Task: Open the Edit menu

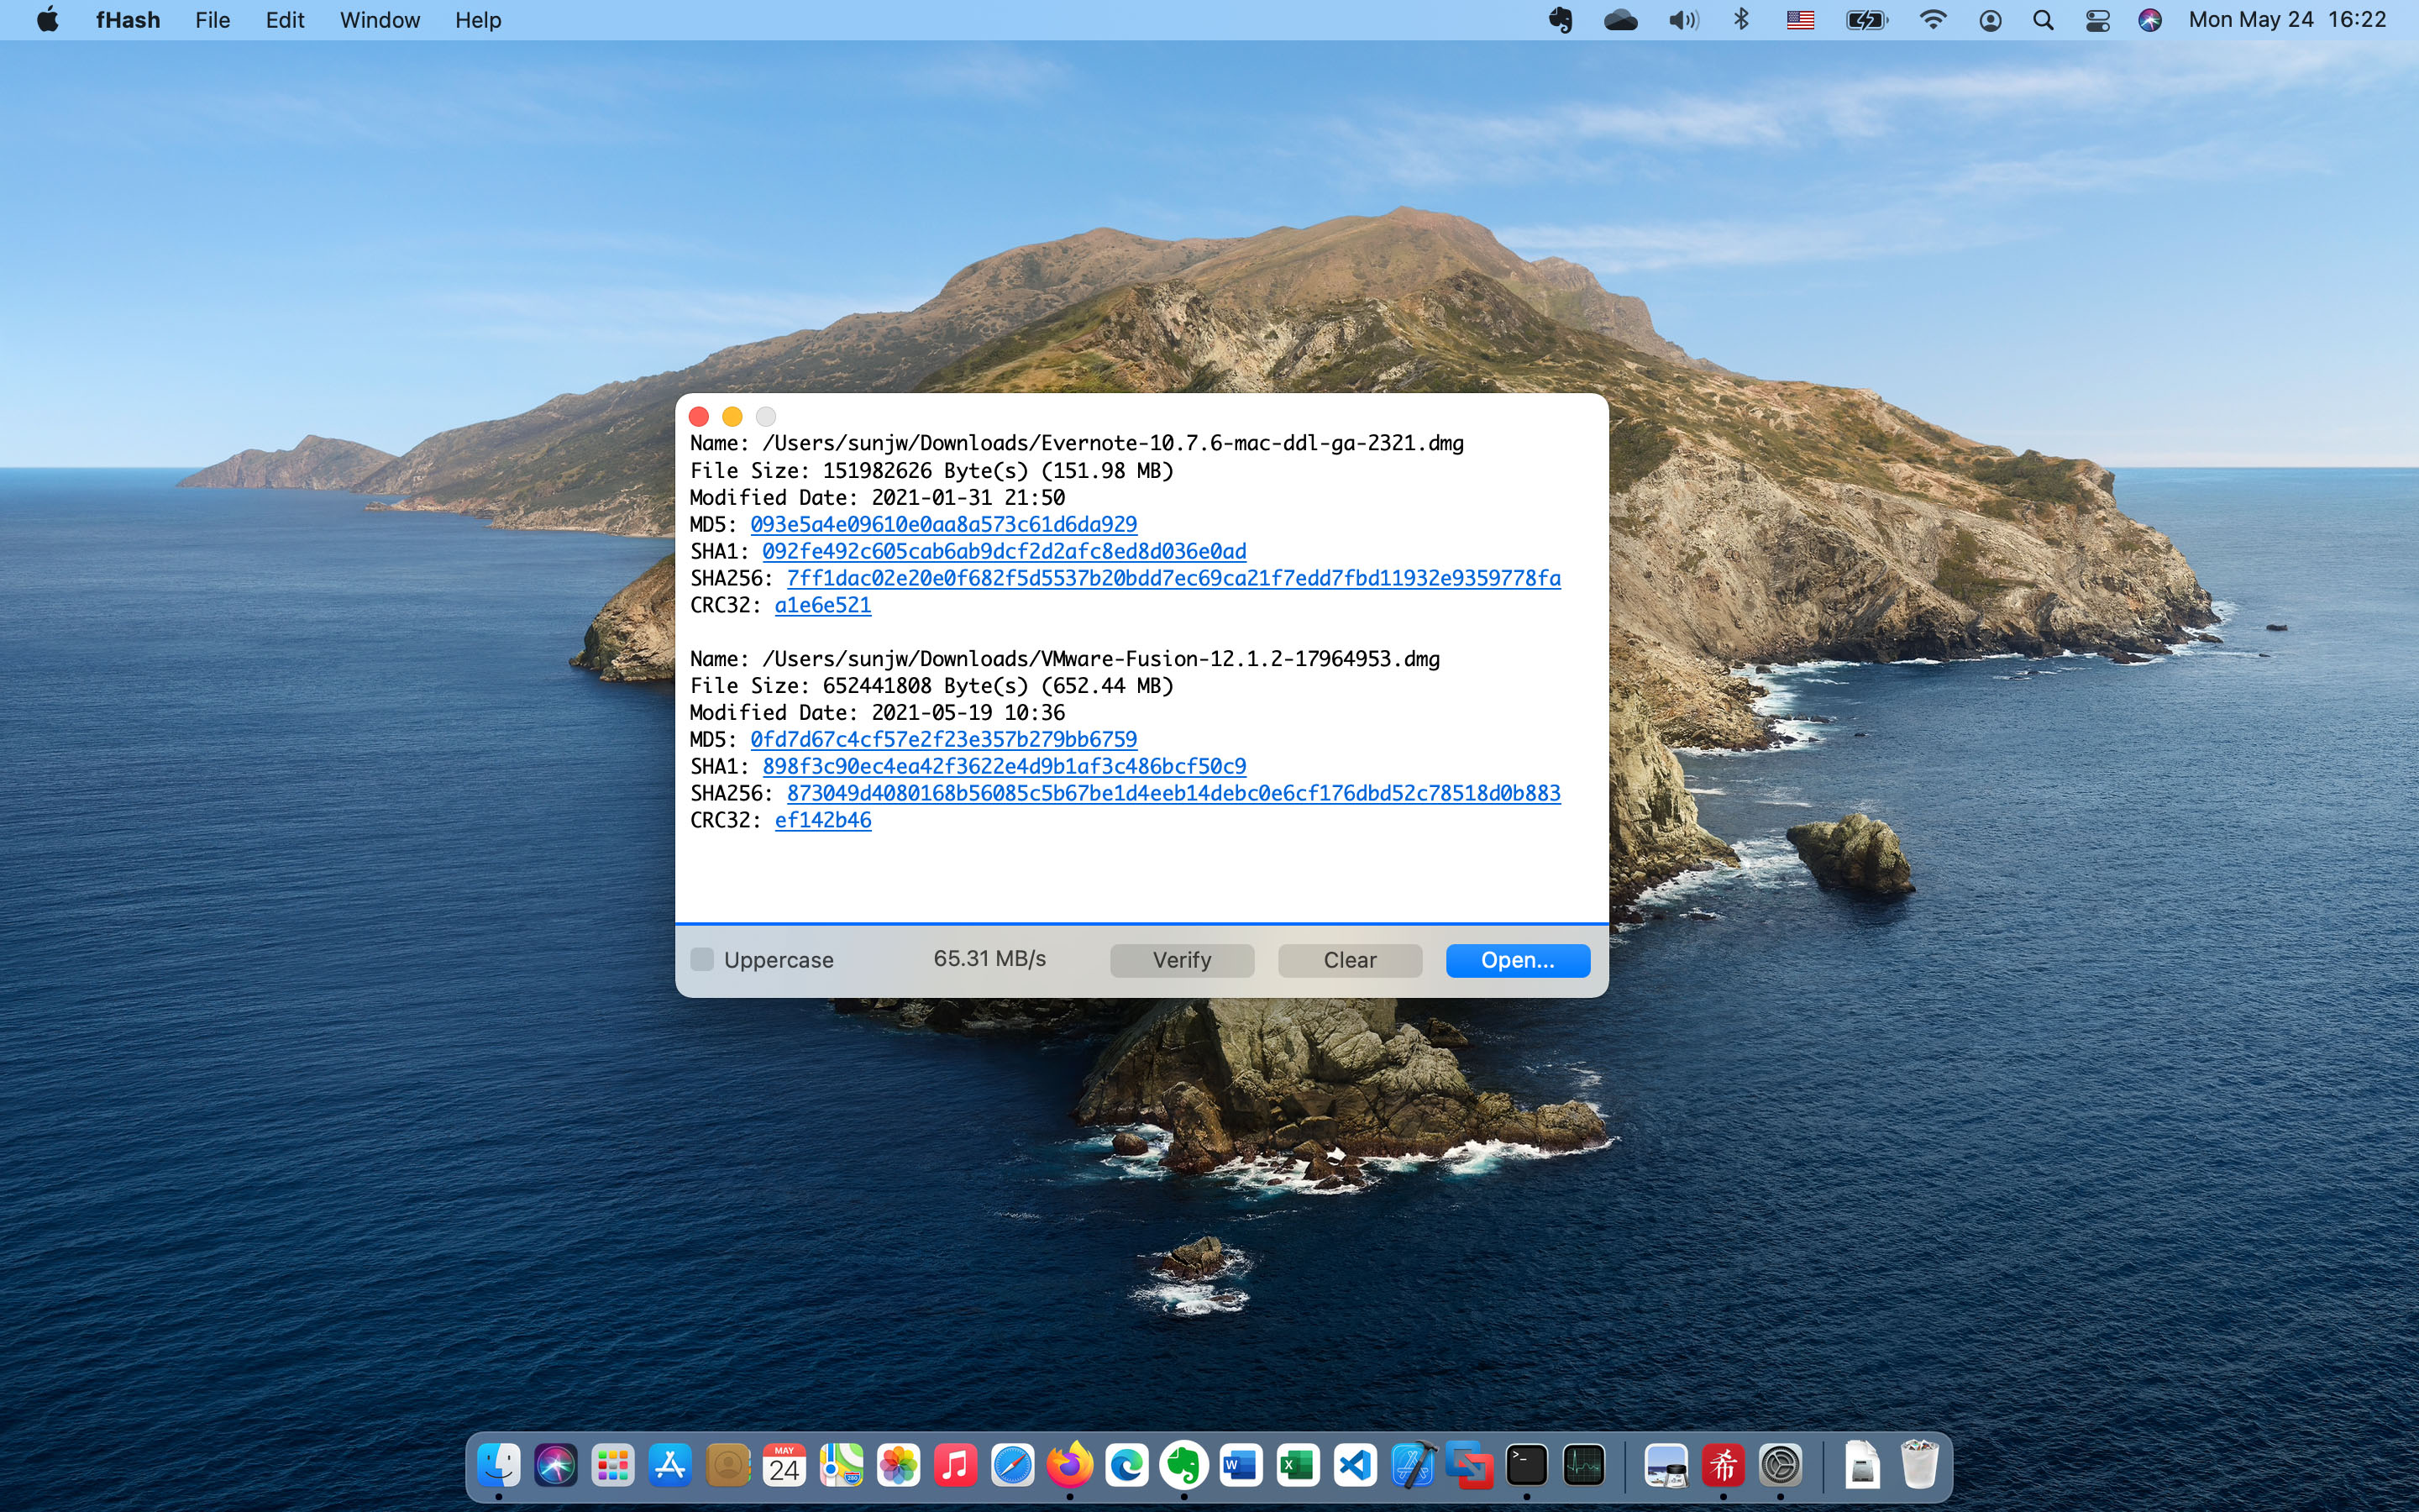Action: (285, 20)
